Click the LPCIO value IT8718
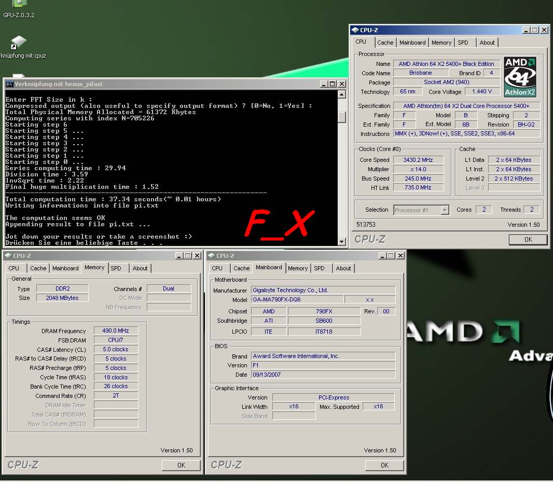The image size is (553, 482). coord(324,332)
